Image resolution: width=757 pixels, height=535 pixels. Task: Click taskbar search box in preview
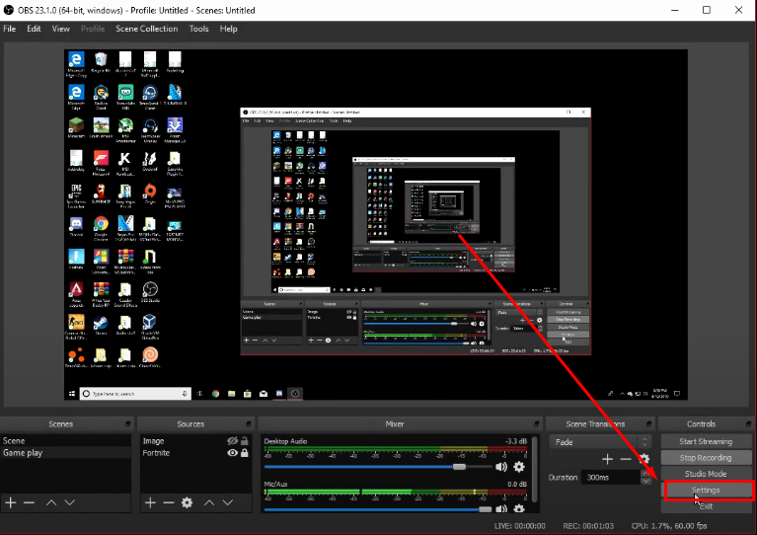click(x=135, y=394)
